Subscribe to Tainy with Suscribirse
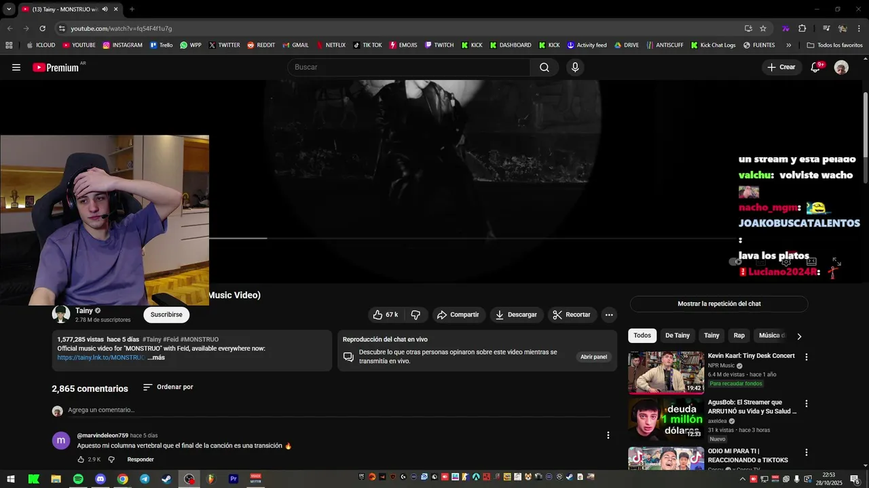Viewport: 869px width, 488px height. click(x=166, y=314)
